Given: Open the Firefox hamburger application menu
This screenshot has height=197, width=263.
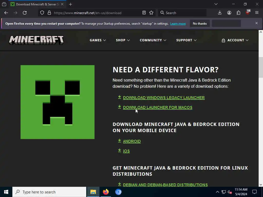Looking at the screenshot, I should 257,13.
